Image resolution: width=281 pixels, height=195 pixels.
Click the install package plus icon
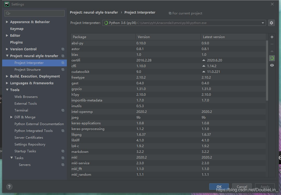pos(272,37)
